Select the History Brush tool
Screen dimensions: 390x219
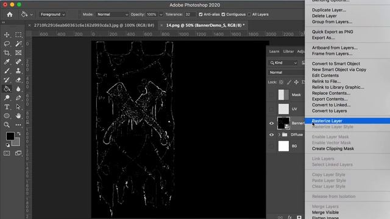point(7,80)
